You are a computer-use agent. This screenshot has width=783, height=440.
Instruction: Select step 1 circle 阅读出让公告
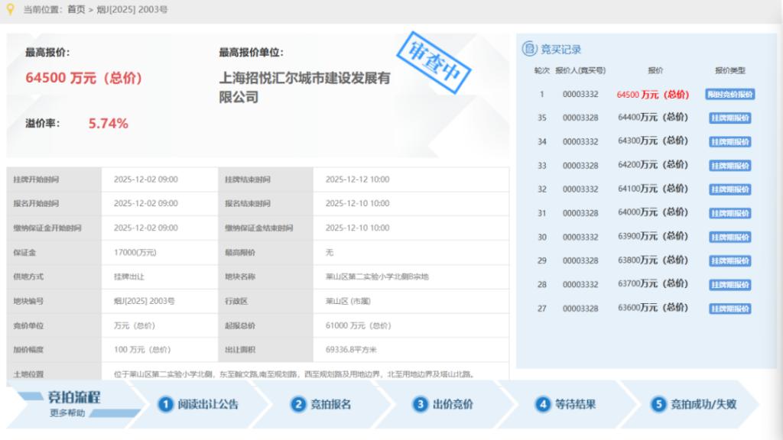point(165,405)
